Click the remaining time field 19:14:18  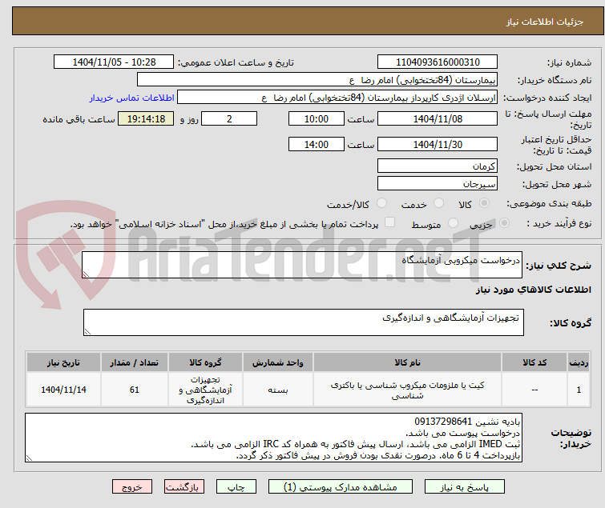[146, 118]
